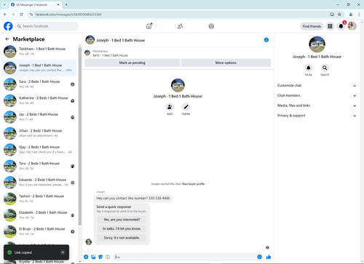
Task: Focus the Search Facebook field
Action: 47,26
